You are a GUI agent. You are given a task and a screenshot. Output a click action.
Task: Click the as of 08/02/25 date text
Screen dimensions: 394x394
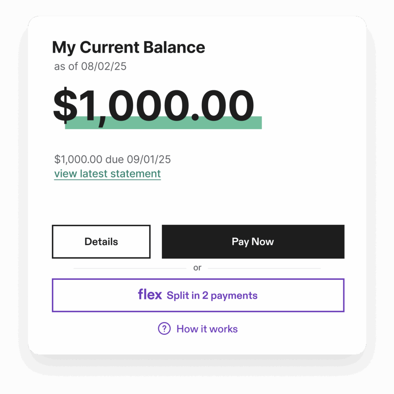coord(90,66)
